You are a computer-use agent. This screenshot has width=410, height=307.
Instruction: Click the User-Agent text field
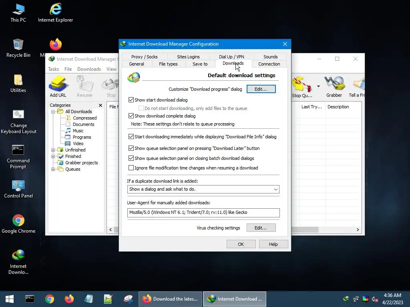(x=203, y=213)
